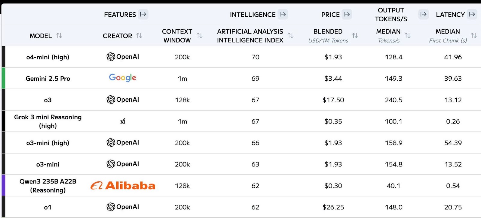The width and height of the screenshot is (481, 218).
Task: Expand the LATENCY column group
Action: pos(472,14)
